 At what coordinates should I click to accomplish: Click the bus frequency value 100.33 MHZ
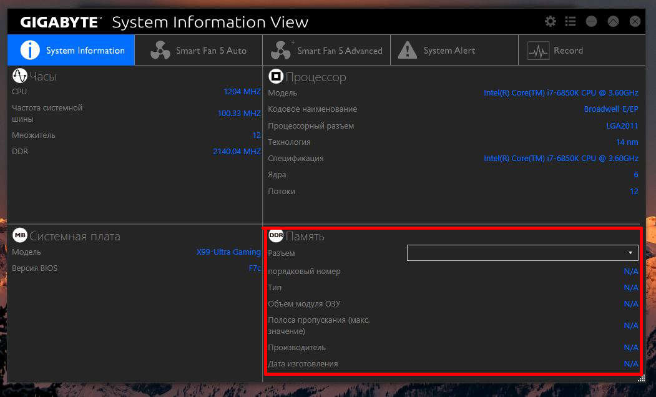pos(239,114)
